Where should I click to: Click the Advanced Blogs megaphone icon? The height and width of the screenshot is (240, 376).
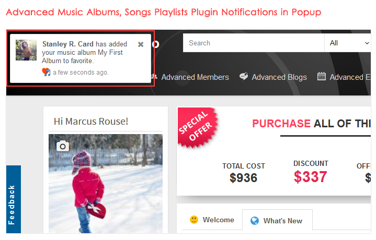pyautogui.click(x=244, y=77)
